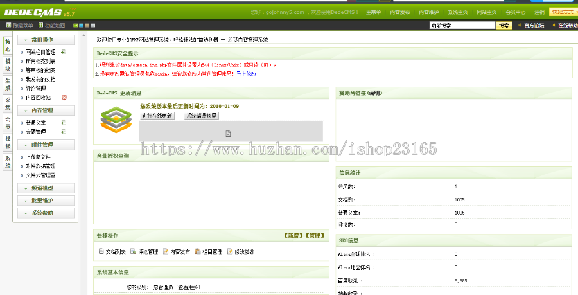This screenshot has width=578, height=295.
Task: Click the 管理 link in 快捷操作
Action: click(315, 235)
